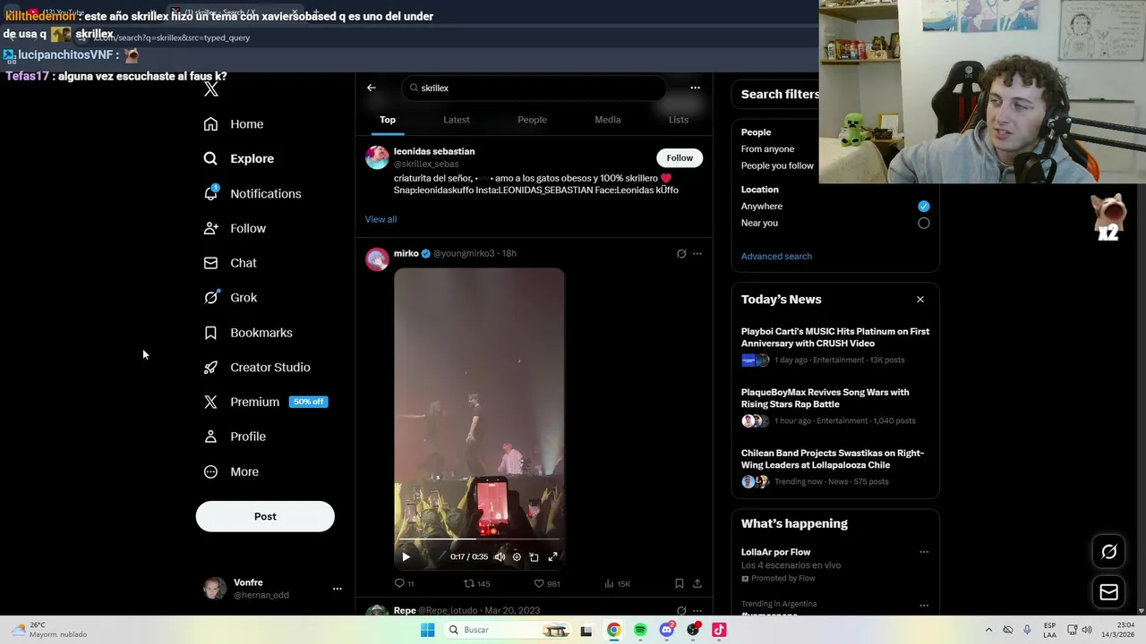Select the Anywhere location radio button
The height and width of the screenshot is (644, 1146).
coord(924,207)
